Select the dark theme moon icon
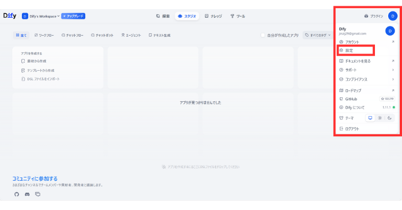 (390, 118)
